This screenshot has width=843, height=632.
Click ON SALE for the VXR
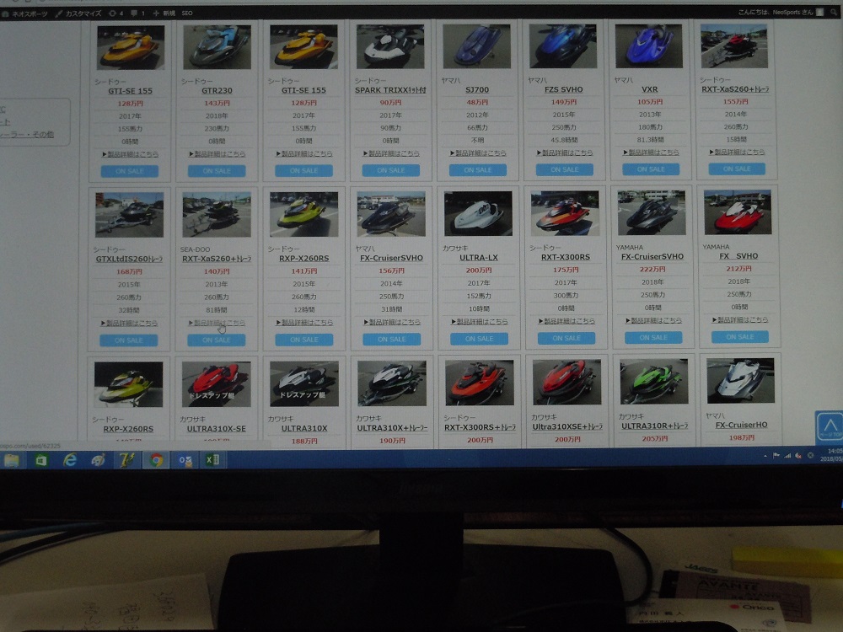coord(651,170)
